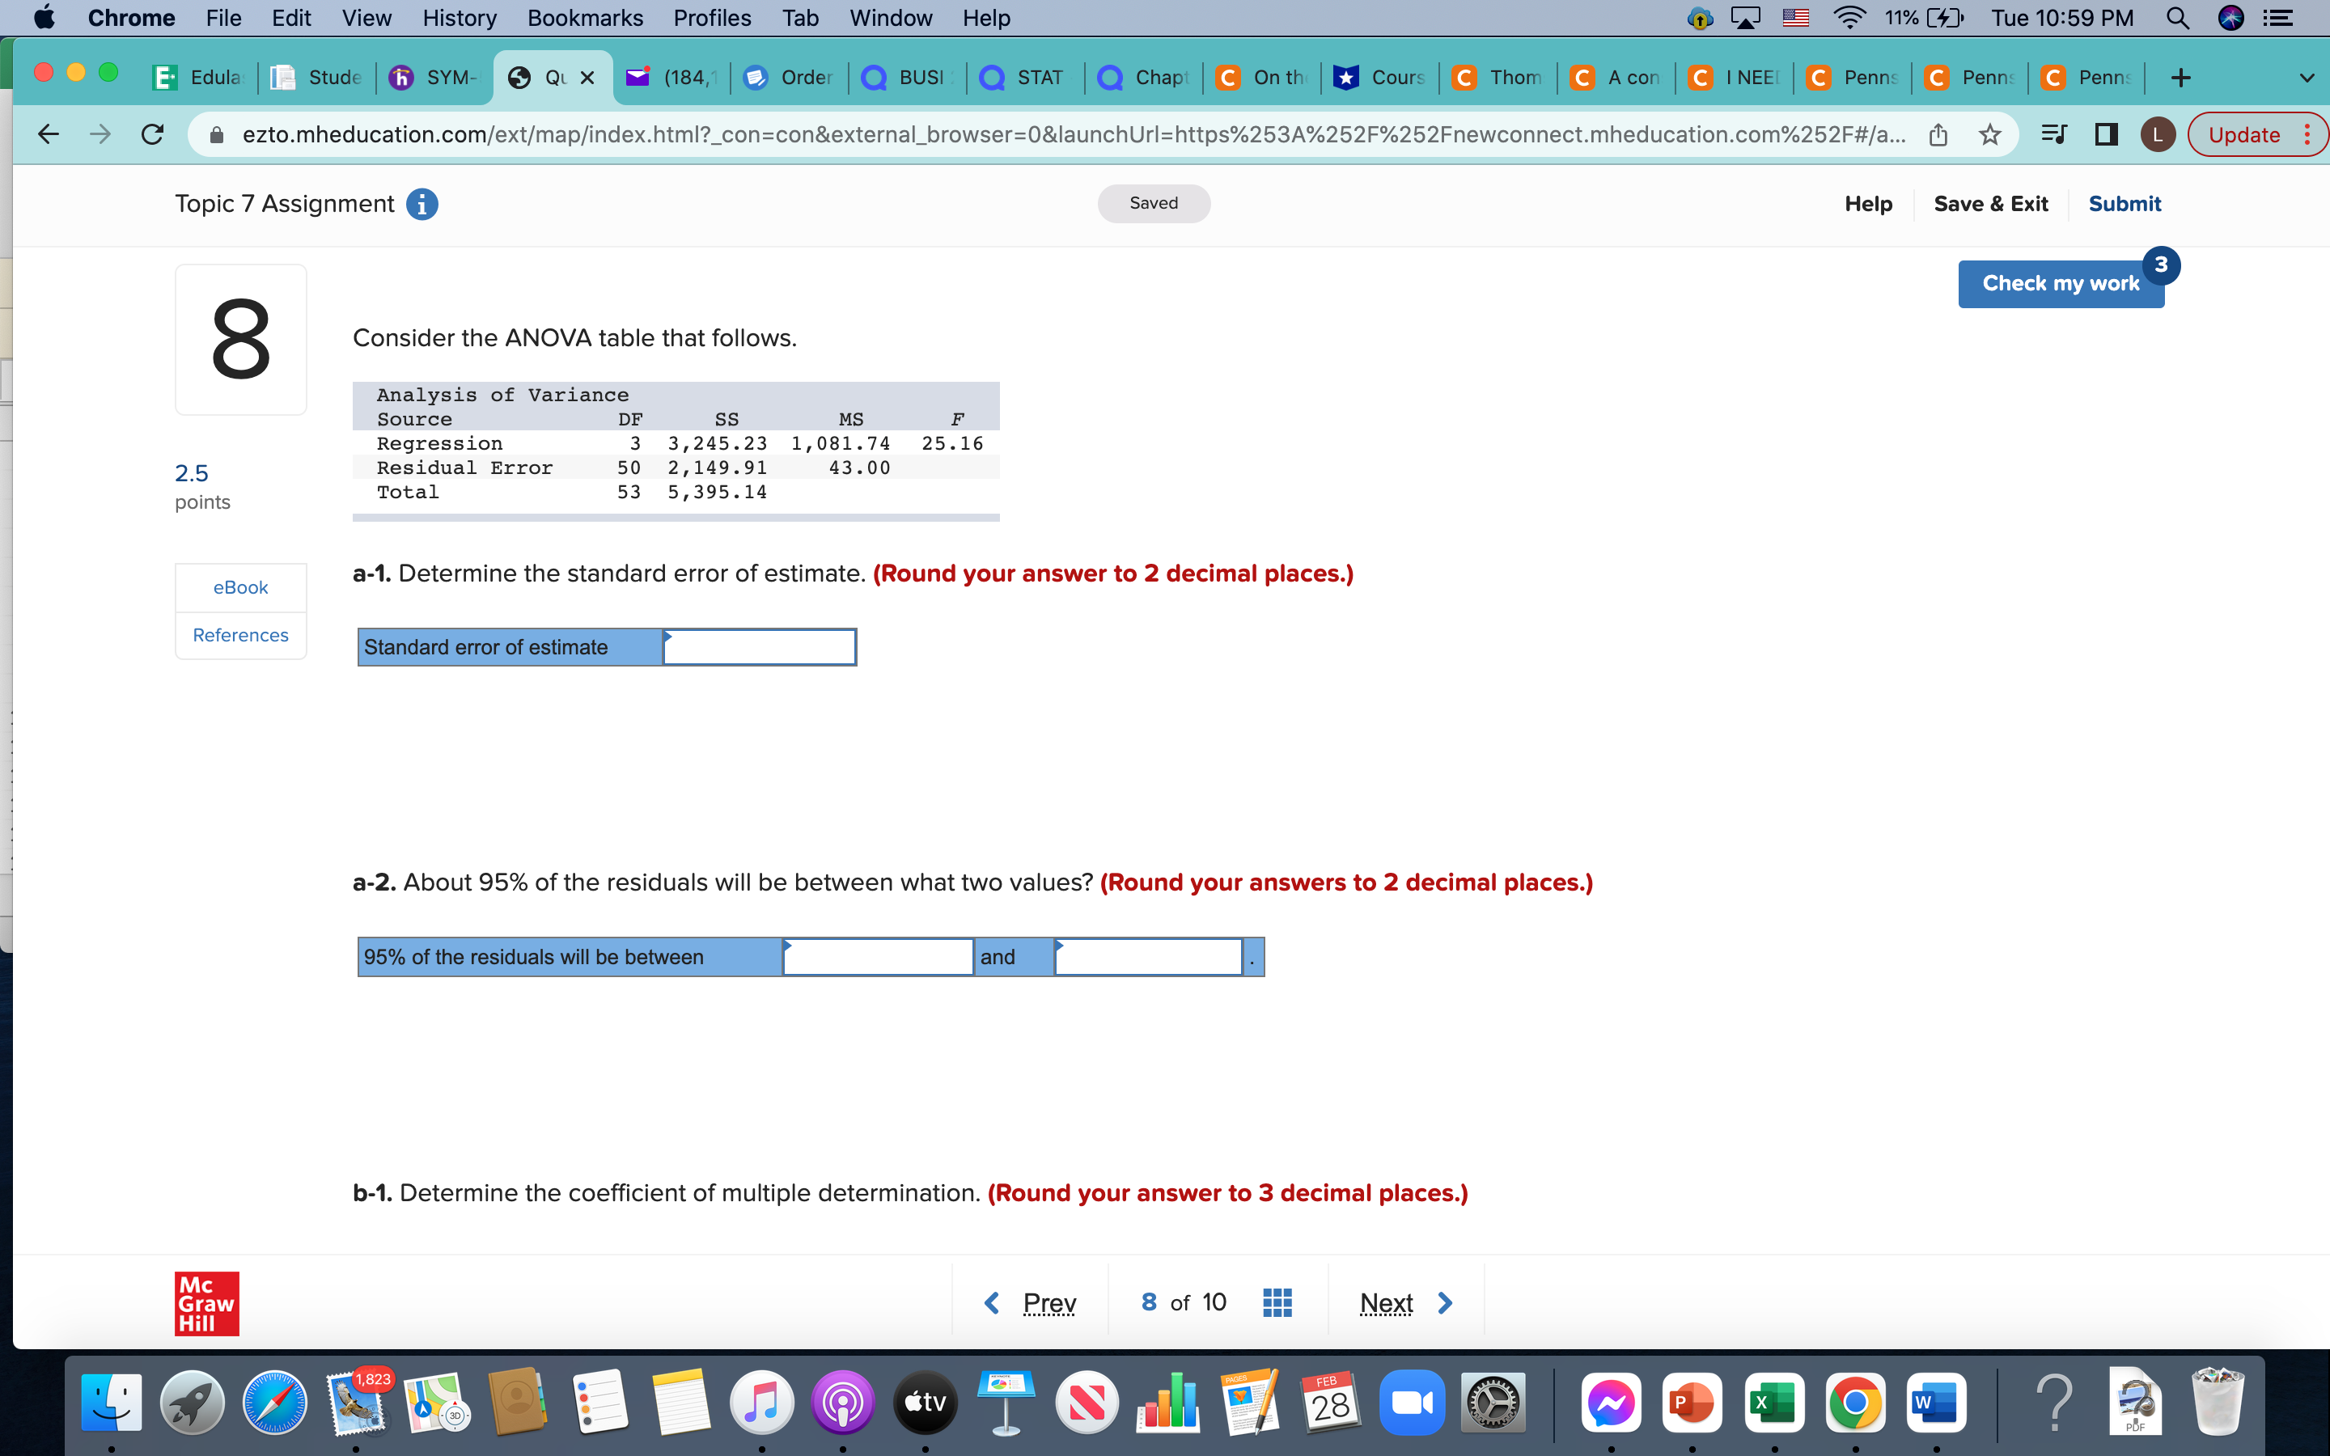Click the padlock icon in the address bar

(217, 133)
